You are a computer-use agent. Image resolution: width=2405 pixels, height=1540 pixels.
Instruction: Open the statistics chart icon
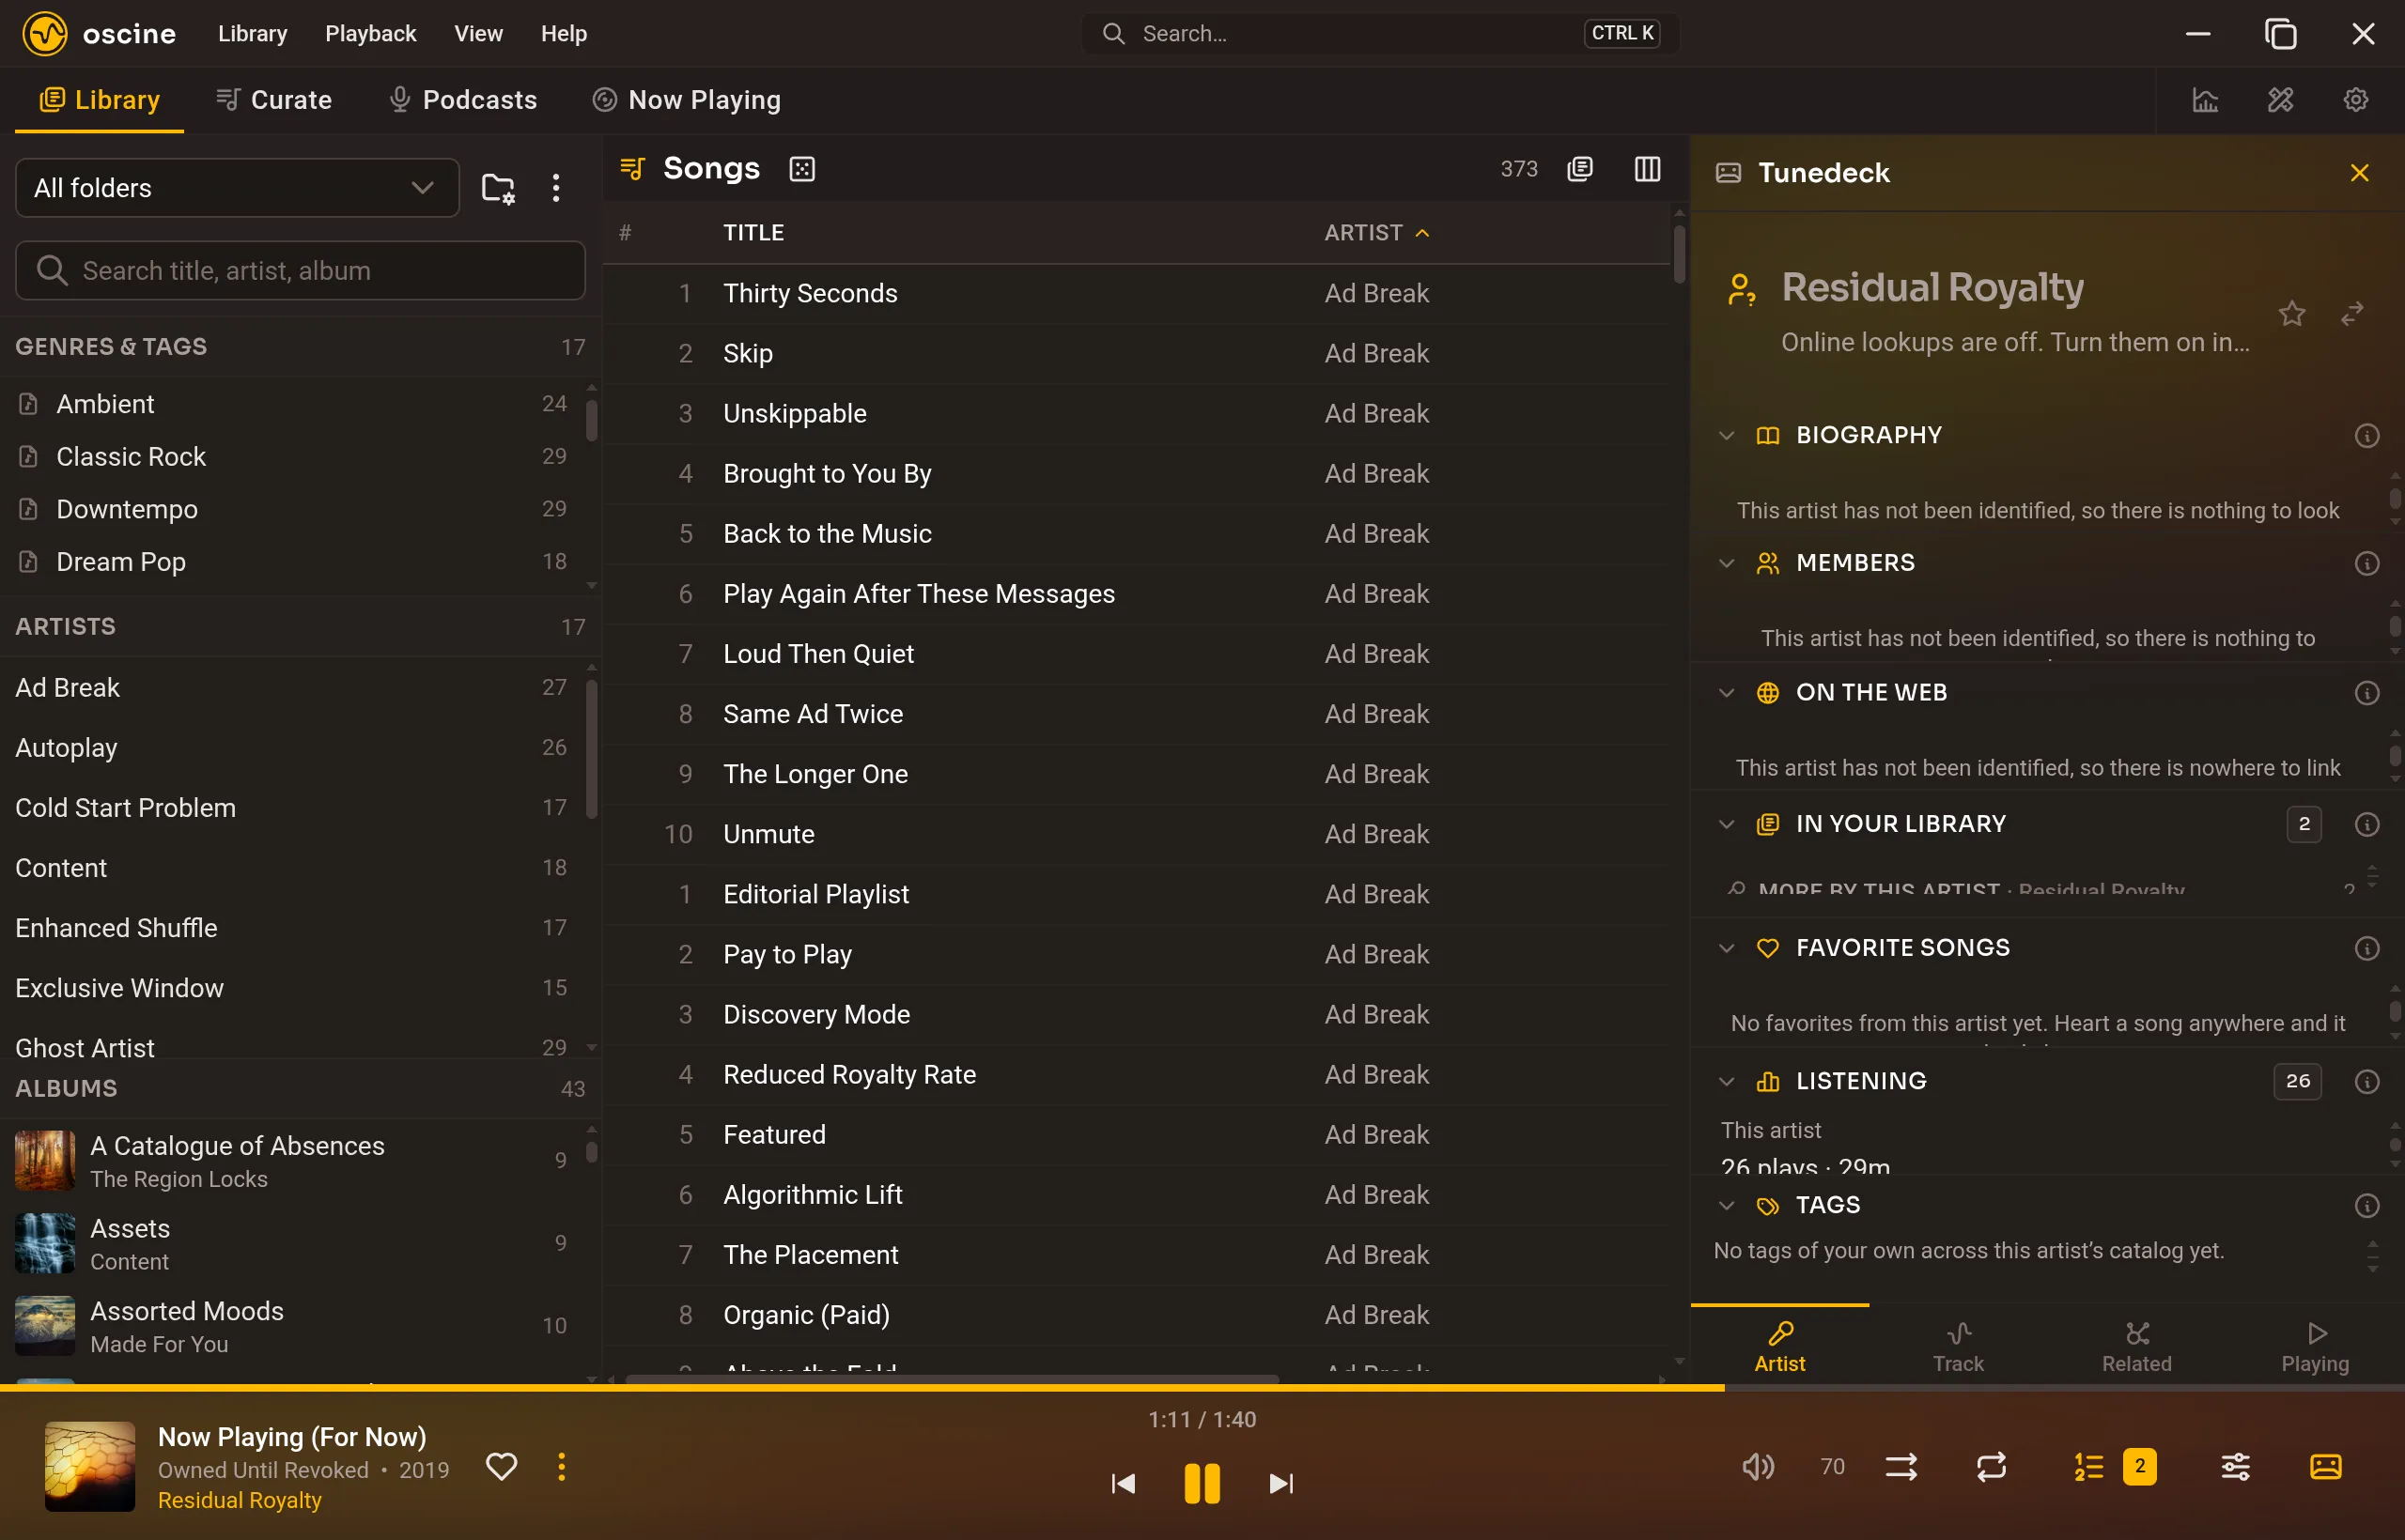tap(2205, 100)
